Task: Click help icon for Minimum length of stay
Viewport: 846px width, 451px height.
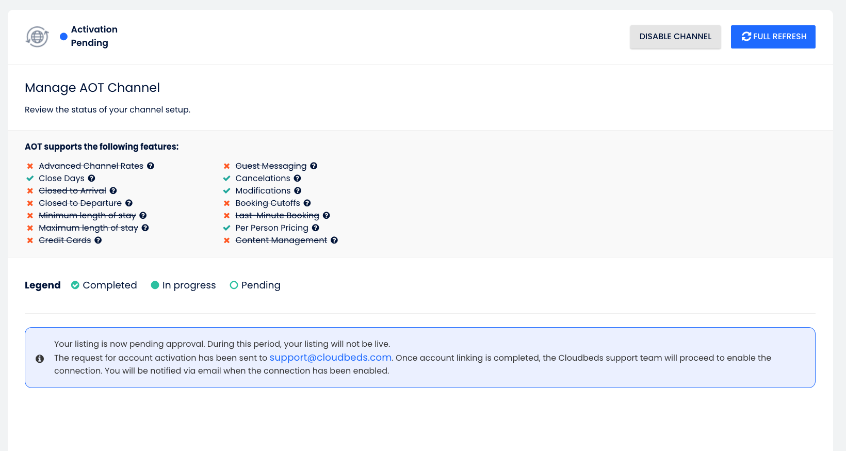Action: [143, 215]
